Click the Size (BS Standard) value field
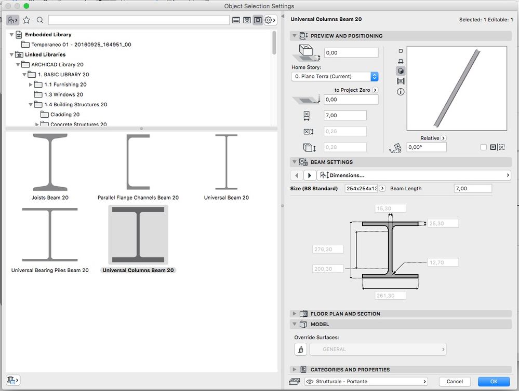The image size is (519, 391). click(362, 188)
